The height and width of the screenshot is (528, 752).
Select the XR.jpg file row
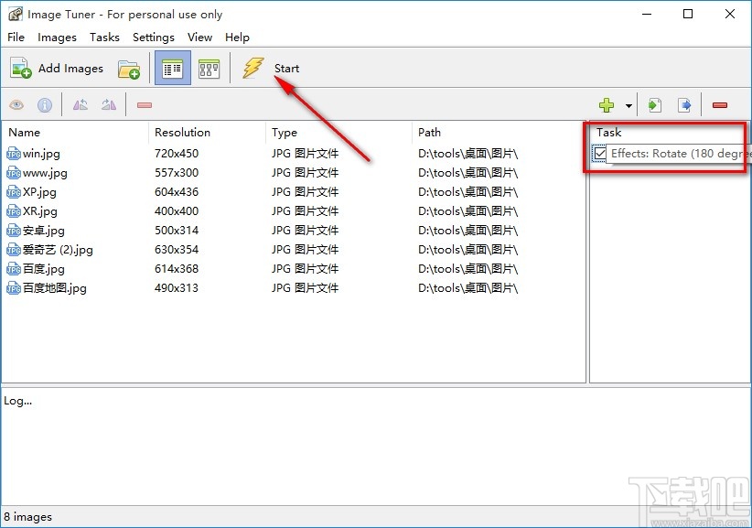tap(294, 211)
